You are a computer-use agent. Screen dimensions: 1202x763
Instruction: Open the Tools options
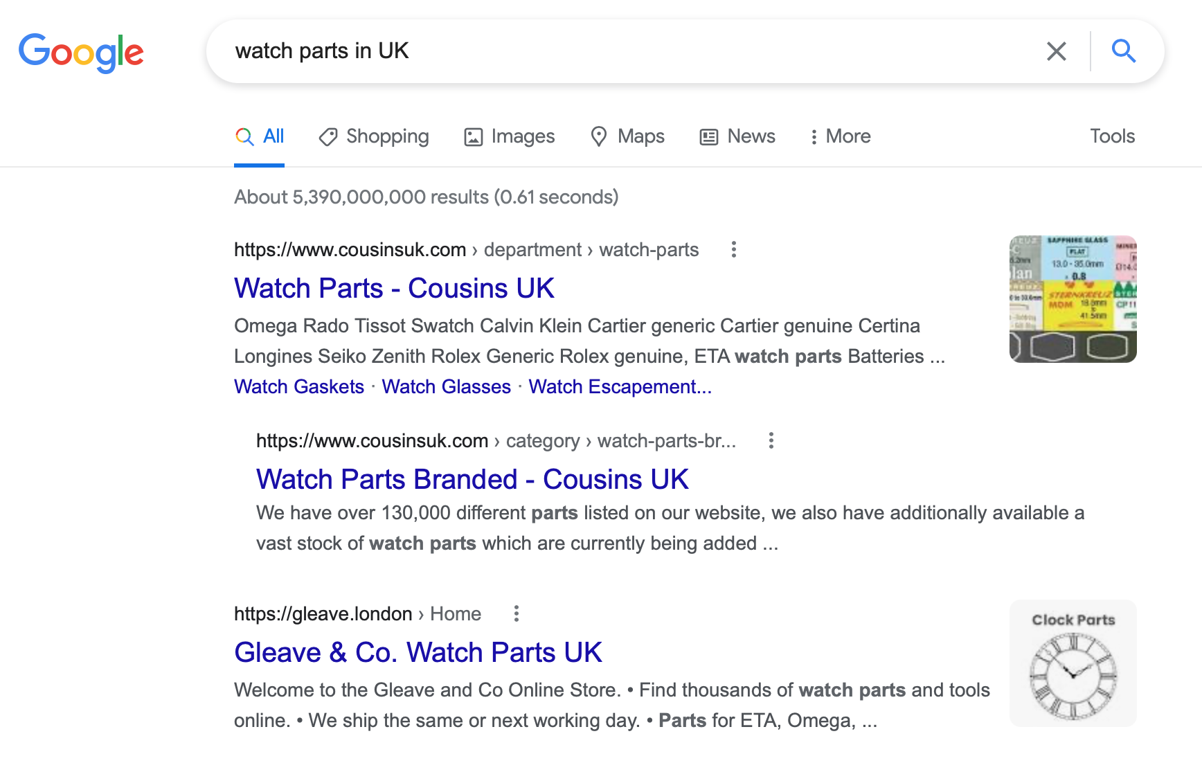[1112, 136]
